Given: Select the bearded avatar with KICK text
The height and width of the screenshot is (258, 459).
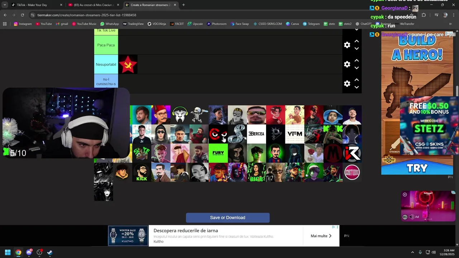Looking at the screenshot, I should [142, 172].
